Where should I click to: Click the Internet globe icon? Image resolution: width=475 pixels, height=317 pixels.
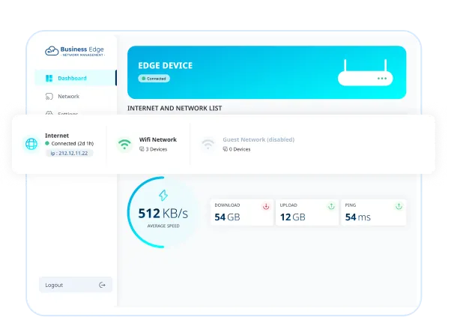(31, 144)
